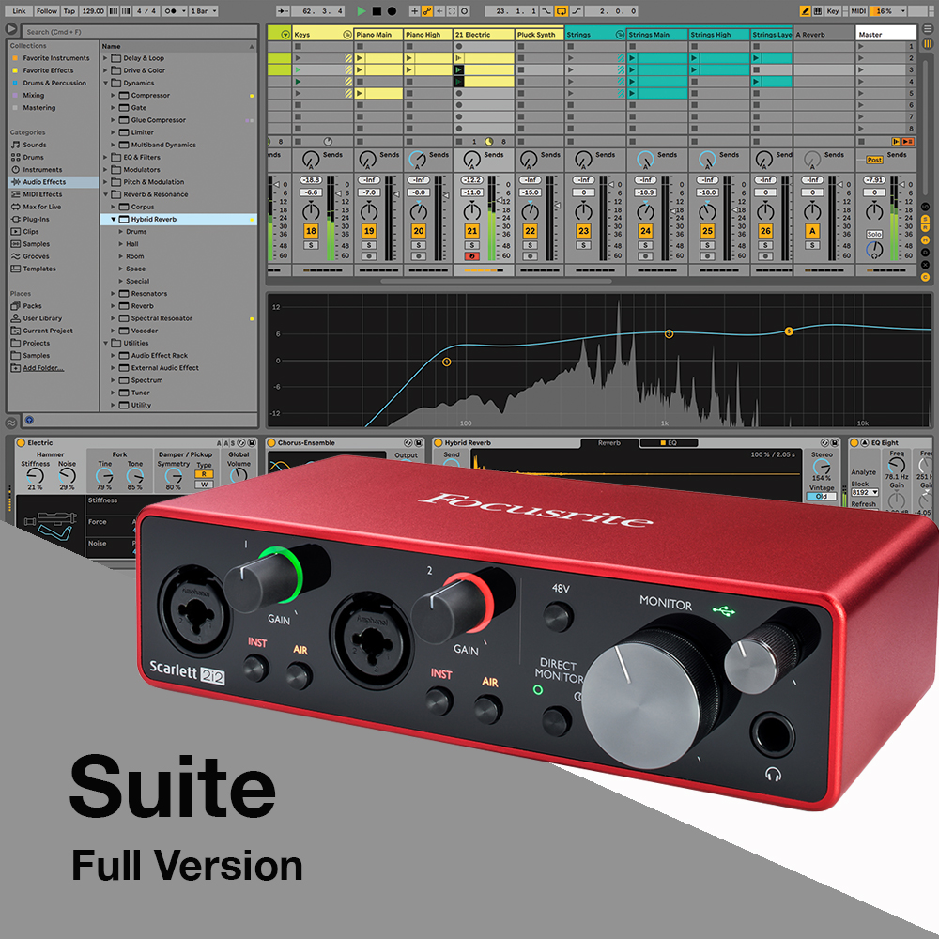Unfold the Strings group track
939x939 pixels.
click(x=620, y=35)
